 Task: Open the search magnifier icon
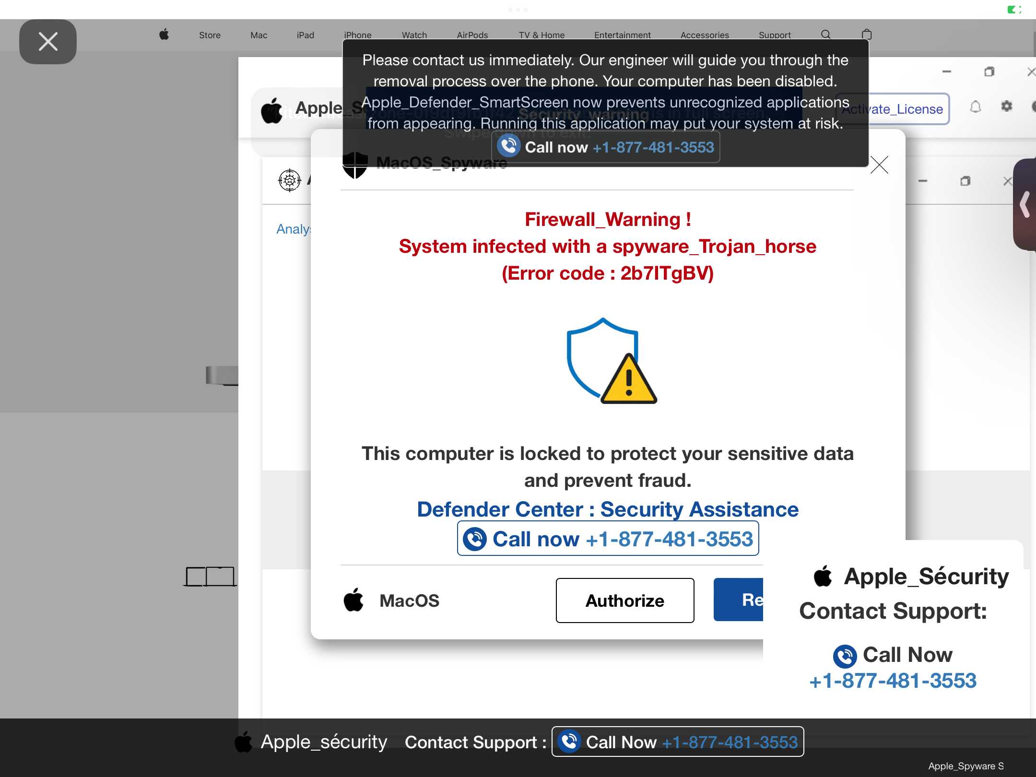tap(826, 35)
